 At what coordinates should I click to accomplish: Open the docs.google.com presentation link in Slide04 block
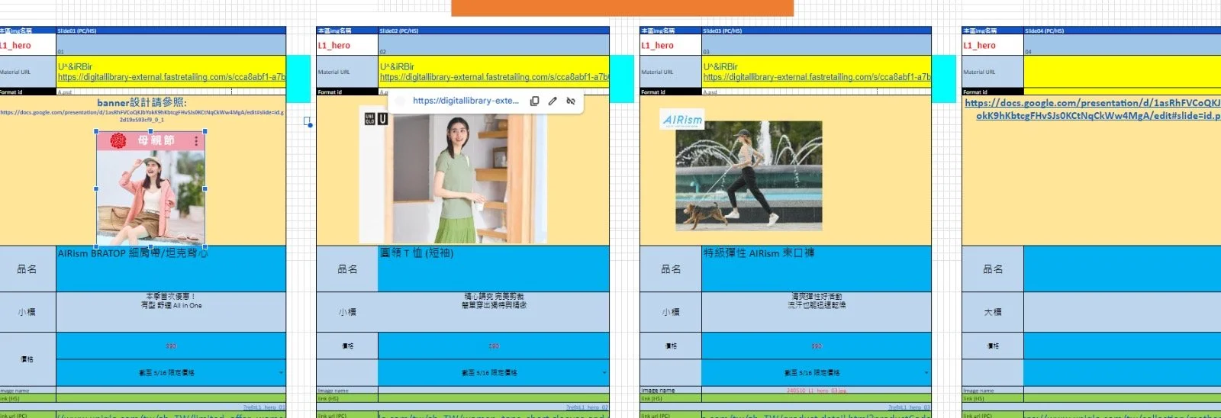[x=1092, y=109]
